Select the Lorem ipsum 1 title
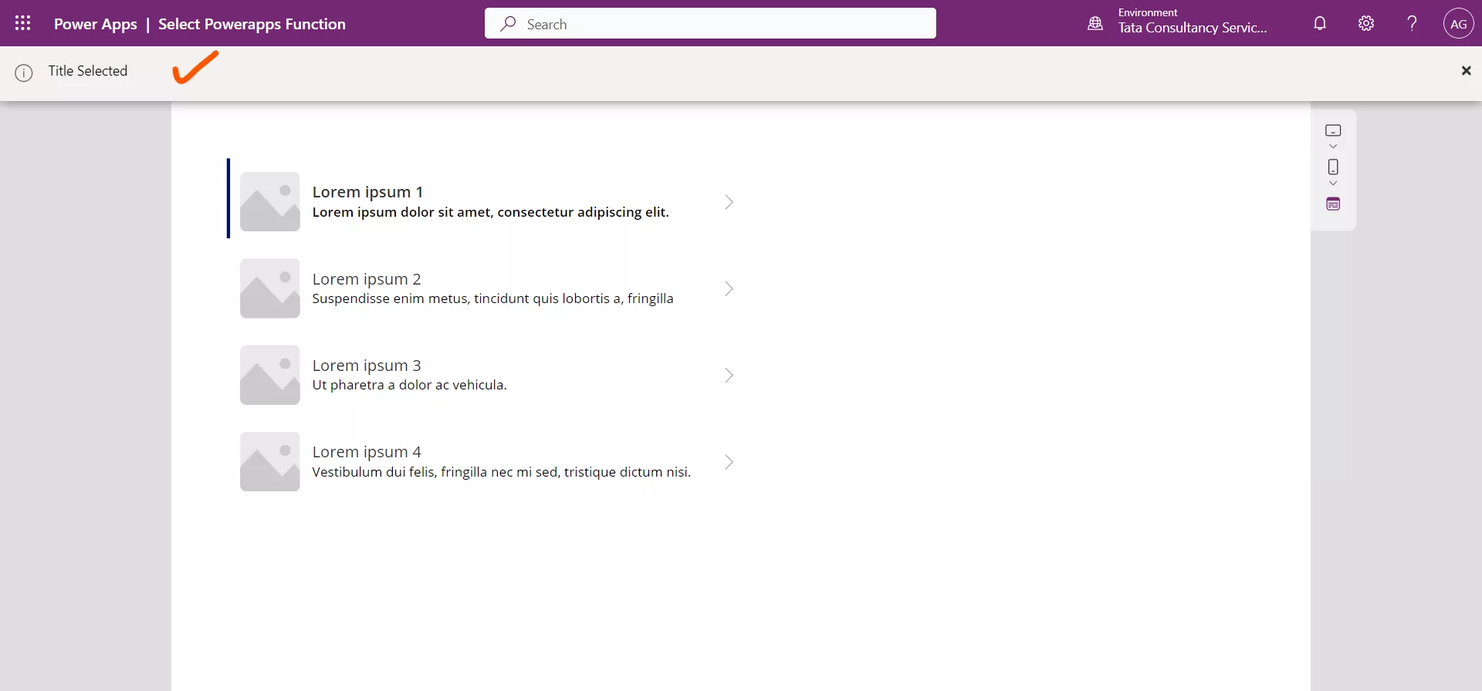The height and width of the screenshot is (691, 1482). point(367,192)
